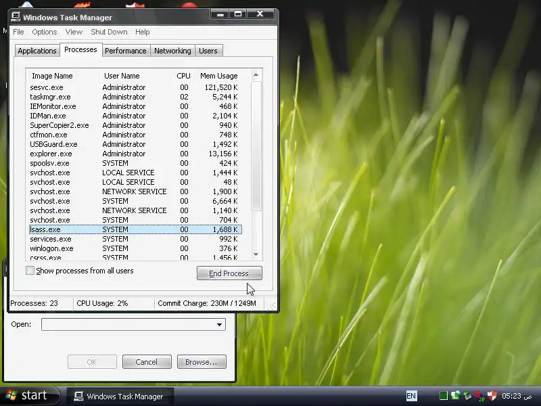Click the Windows Task Manager taskbar button
Image resolution: width=541 pixels, height=406 pixels.
click(x=120, y=397)
